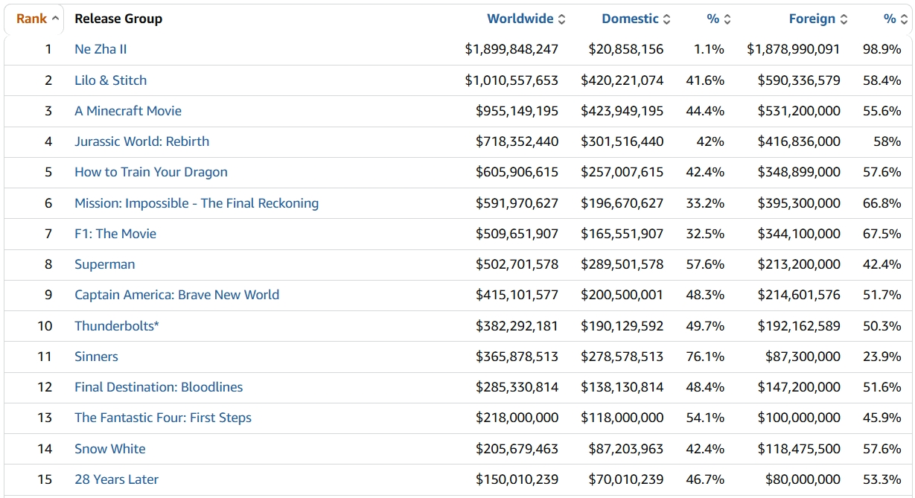Viewport: 915px width, 498px height.
Task: Click the Release Group column header
Action: pyautogui.click(x=118, y=19)
